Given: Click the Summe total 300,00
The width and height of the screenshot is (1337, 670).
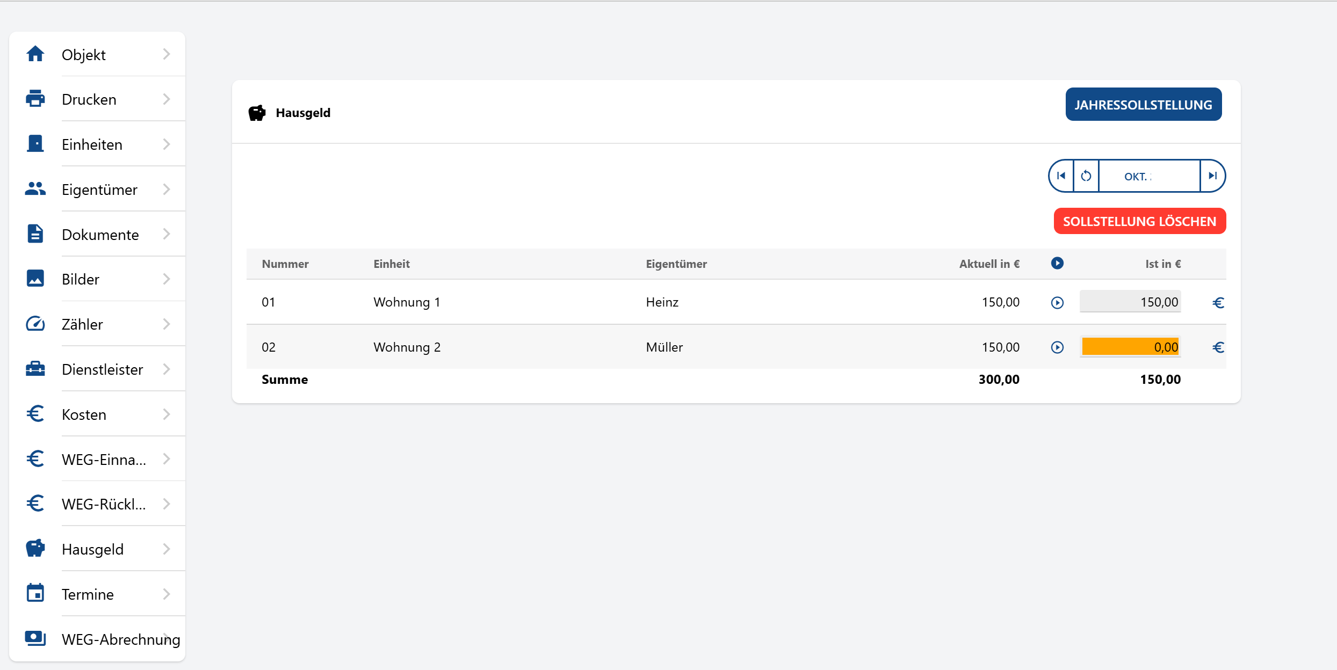Looking at the screenshot, I should point(999,380).
